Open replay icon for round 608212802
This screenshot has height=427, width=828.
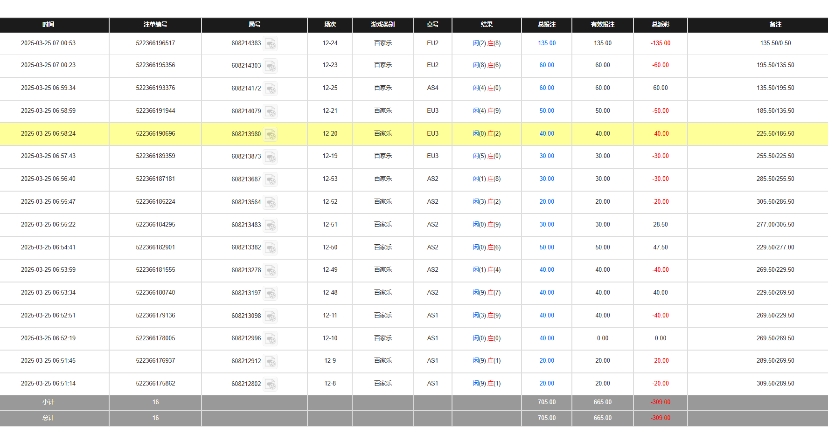point(270,384)
